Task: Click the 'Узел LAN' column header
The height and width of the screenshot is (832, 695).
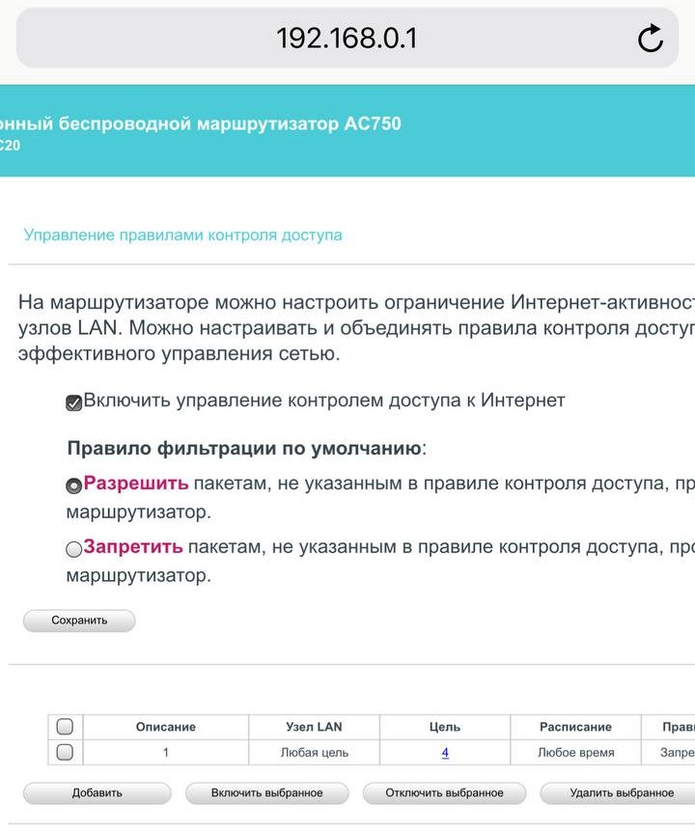Action: 314,727
